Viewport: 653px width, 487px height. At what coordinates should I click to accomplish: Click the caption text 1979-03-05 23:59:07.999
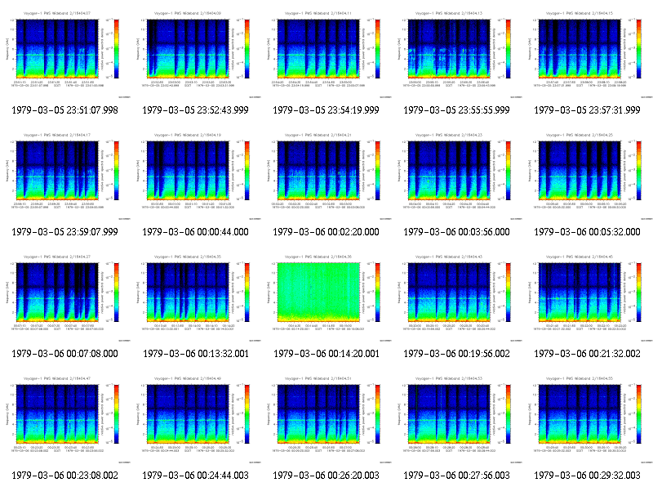(65, 232)
